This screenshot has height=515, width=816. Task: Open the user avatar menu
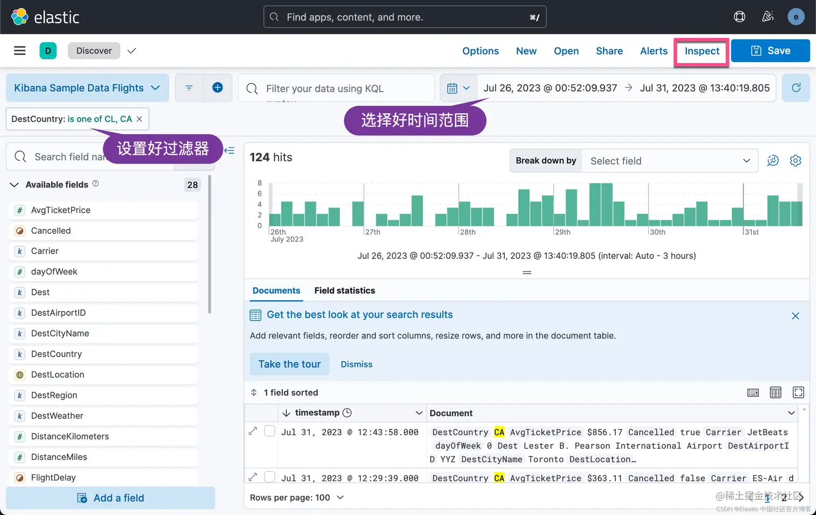[796, 17]
